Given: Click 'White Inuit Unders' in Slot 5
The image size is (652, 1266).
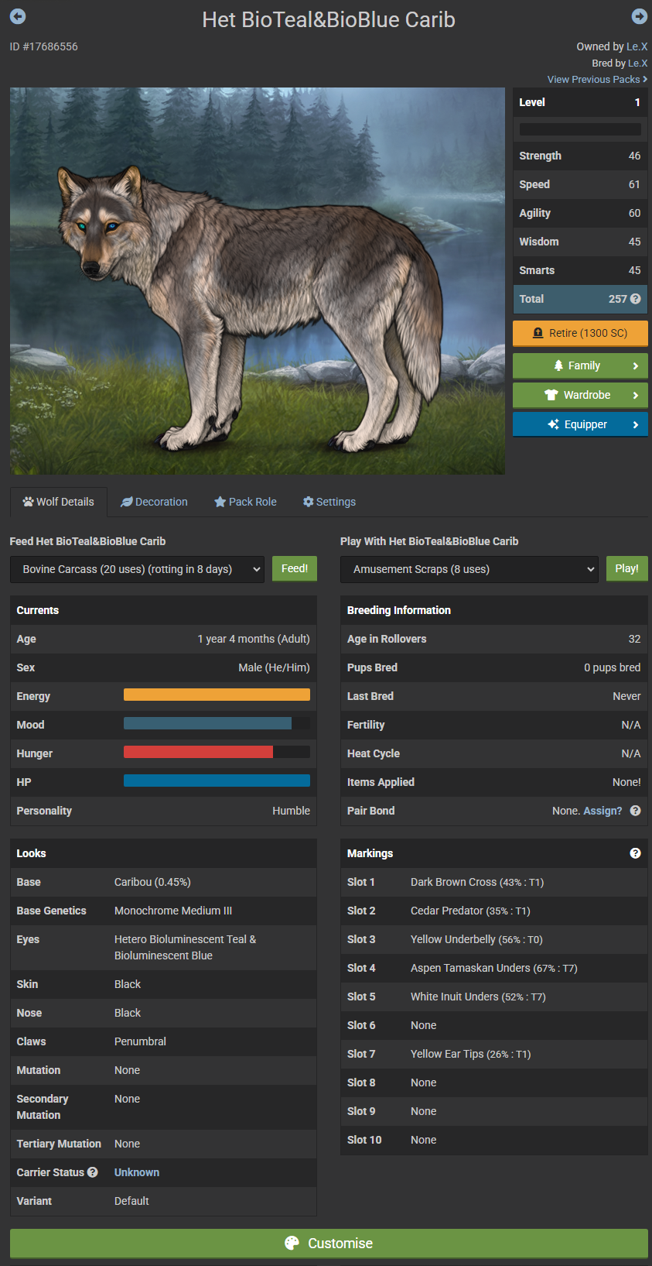Looking at the screenshot, I should [x=455, y=997].
